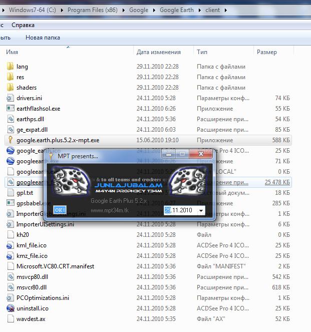The image size is (311, 332).
Task: Click earthflashsol.exe application icon
Action: coord(10,108)
